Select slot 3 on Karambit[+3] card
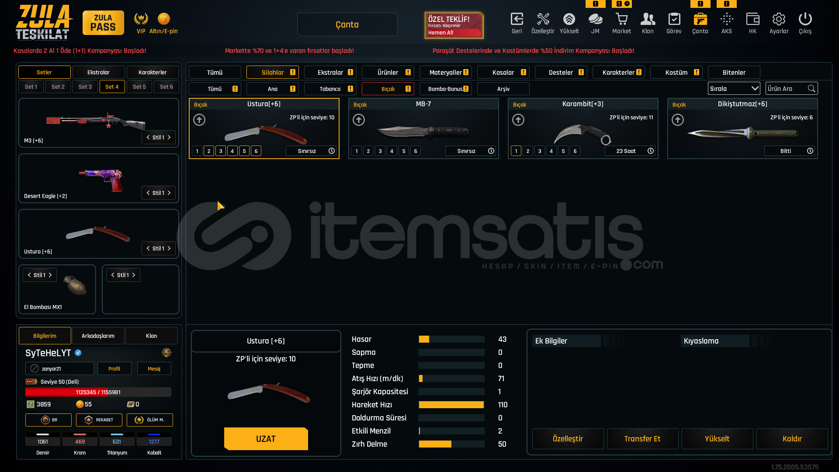This screenshot has width=839, height=472. pyautogui.click(x=540, y=151)
